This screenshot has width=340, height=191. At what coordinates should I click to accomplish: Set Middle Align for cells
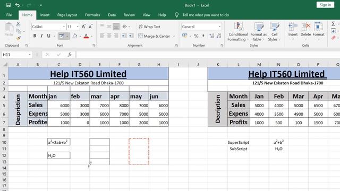[x=109, y=27]
